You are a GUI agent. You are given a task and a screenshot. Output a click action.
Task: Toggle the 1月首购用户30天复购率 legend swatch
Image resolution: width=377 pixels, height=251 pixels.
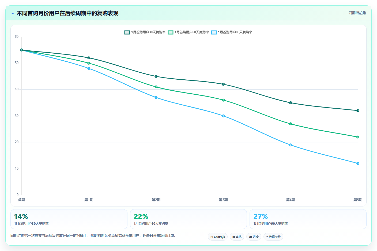click(x=127, y=32)
